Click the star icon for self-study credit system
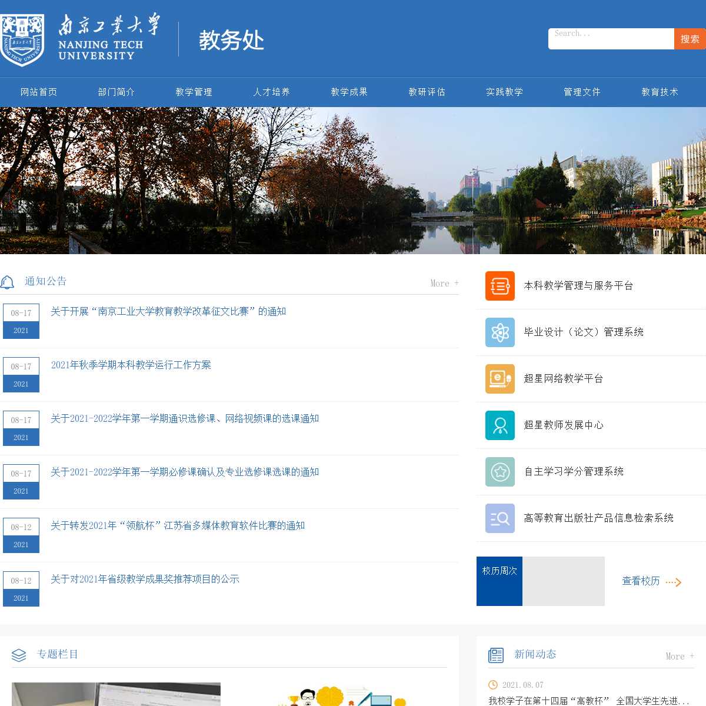This screenshot has height=706, width=706. tap(499, 472)
